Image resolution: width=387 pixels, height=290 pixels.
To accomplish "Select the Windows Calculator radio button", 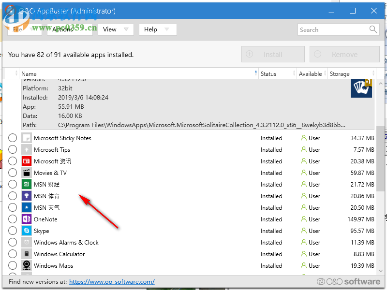I will 13,254.
